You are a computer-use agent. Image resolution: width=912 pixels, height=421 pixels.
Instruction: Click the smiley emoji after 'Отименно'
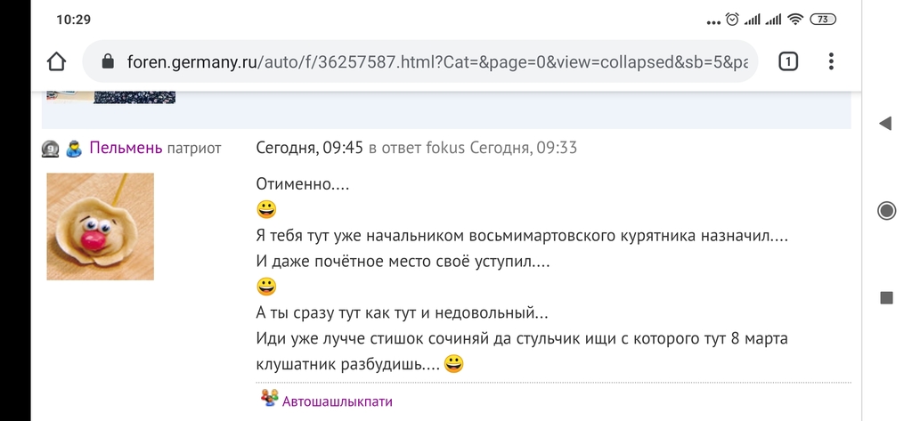pos(266,210)
